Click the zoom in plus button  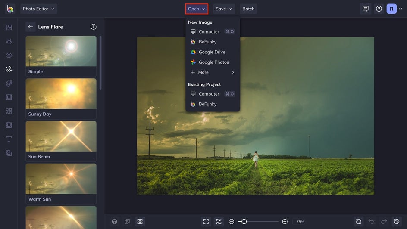click(x=285, y=222)
